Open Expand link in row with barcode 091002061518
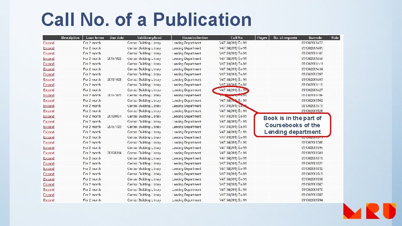This screenshot has width=402, height=226. (x=49, y=158)
